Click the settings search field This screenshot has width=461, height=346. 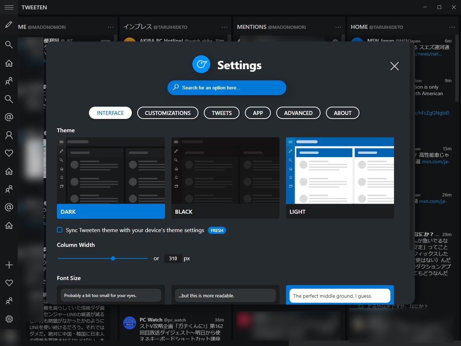[227, 88]
